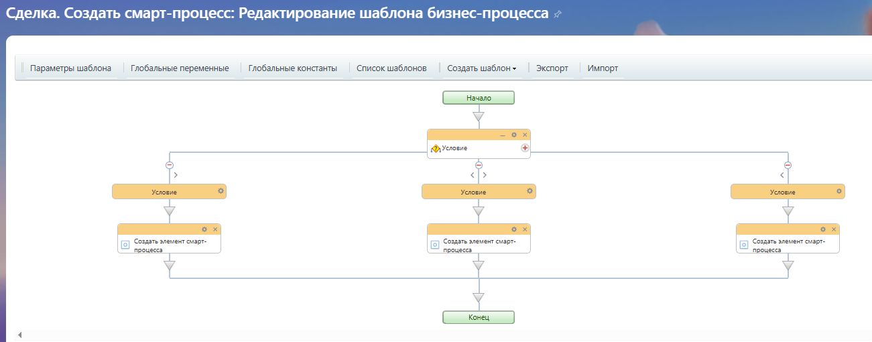Screen dimensions: 872x342
Task: Add a new branch with the red plus
Action: point(525,148)
